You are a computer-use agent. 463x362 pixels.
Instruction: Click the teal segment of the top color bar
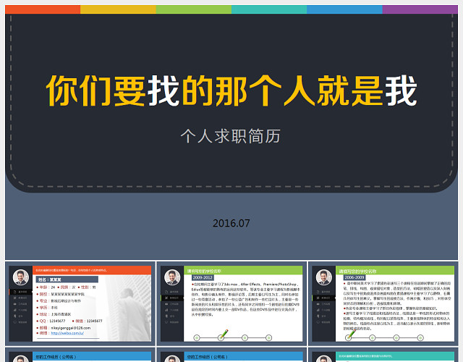[269, 9]
